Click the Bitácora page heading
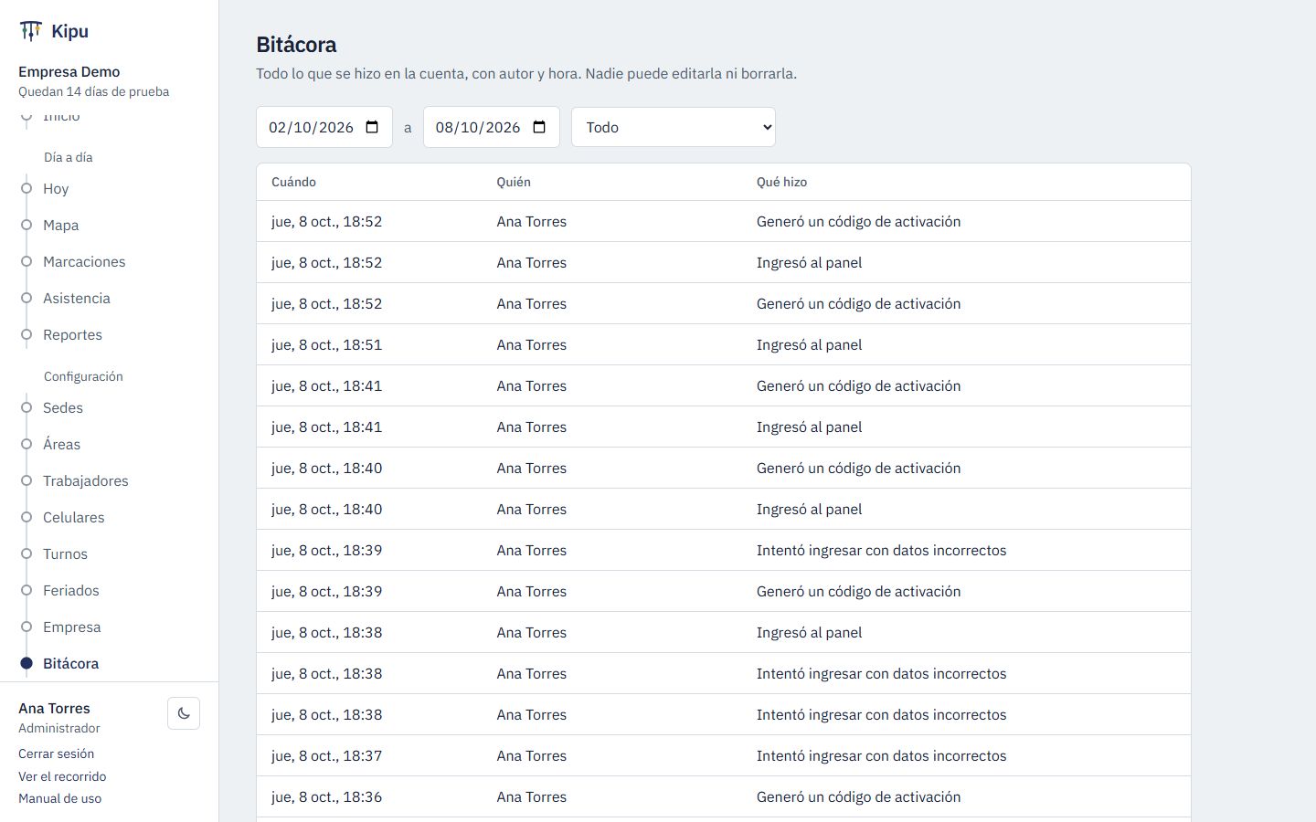 tap(296, 45)
